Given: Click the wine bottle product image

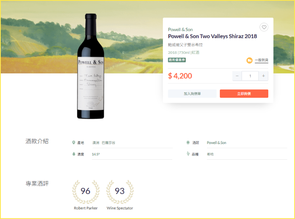Looking at the screenshot, I should coord(91,67).
